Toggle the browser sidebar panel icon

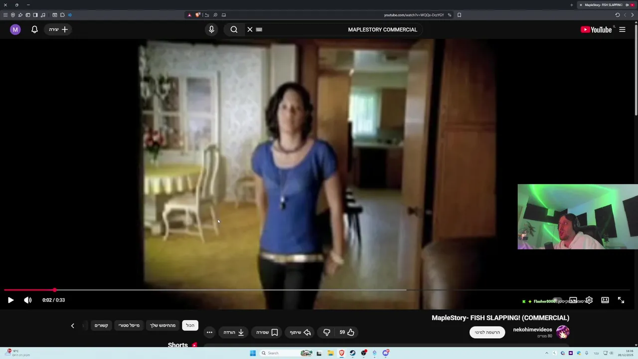click(35, 15)
